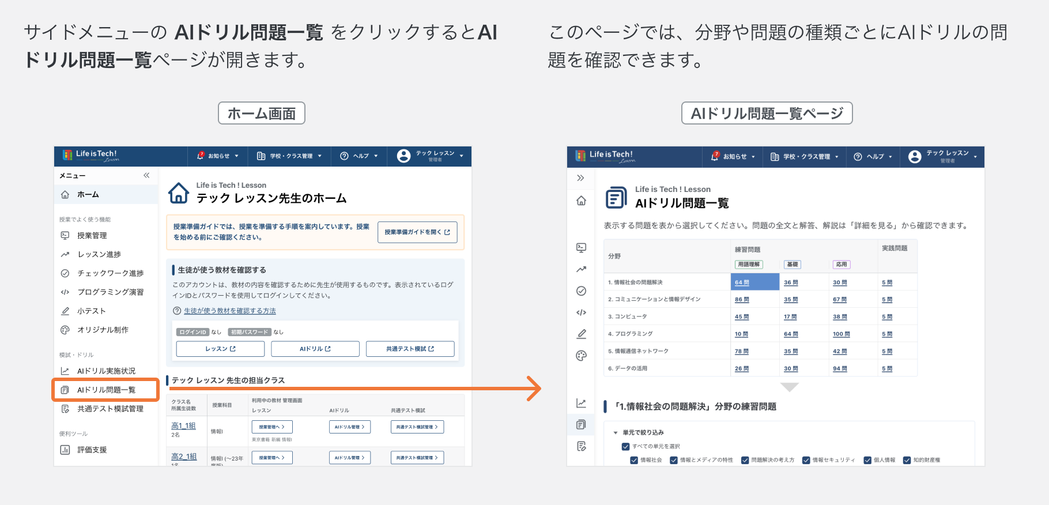Viewport: 1049px width, 505px height.
Task: Open the テック レッスン account dropdown on the home screen
Action: point(430,156)
